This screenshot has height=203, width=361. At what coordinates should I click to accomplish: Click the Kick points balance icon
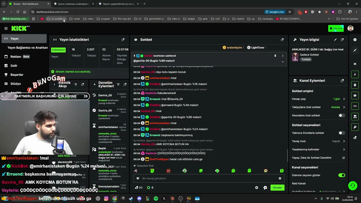pyautogui.click(x=149, y=187)
